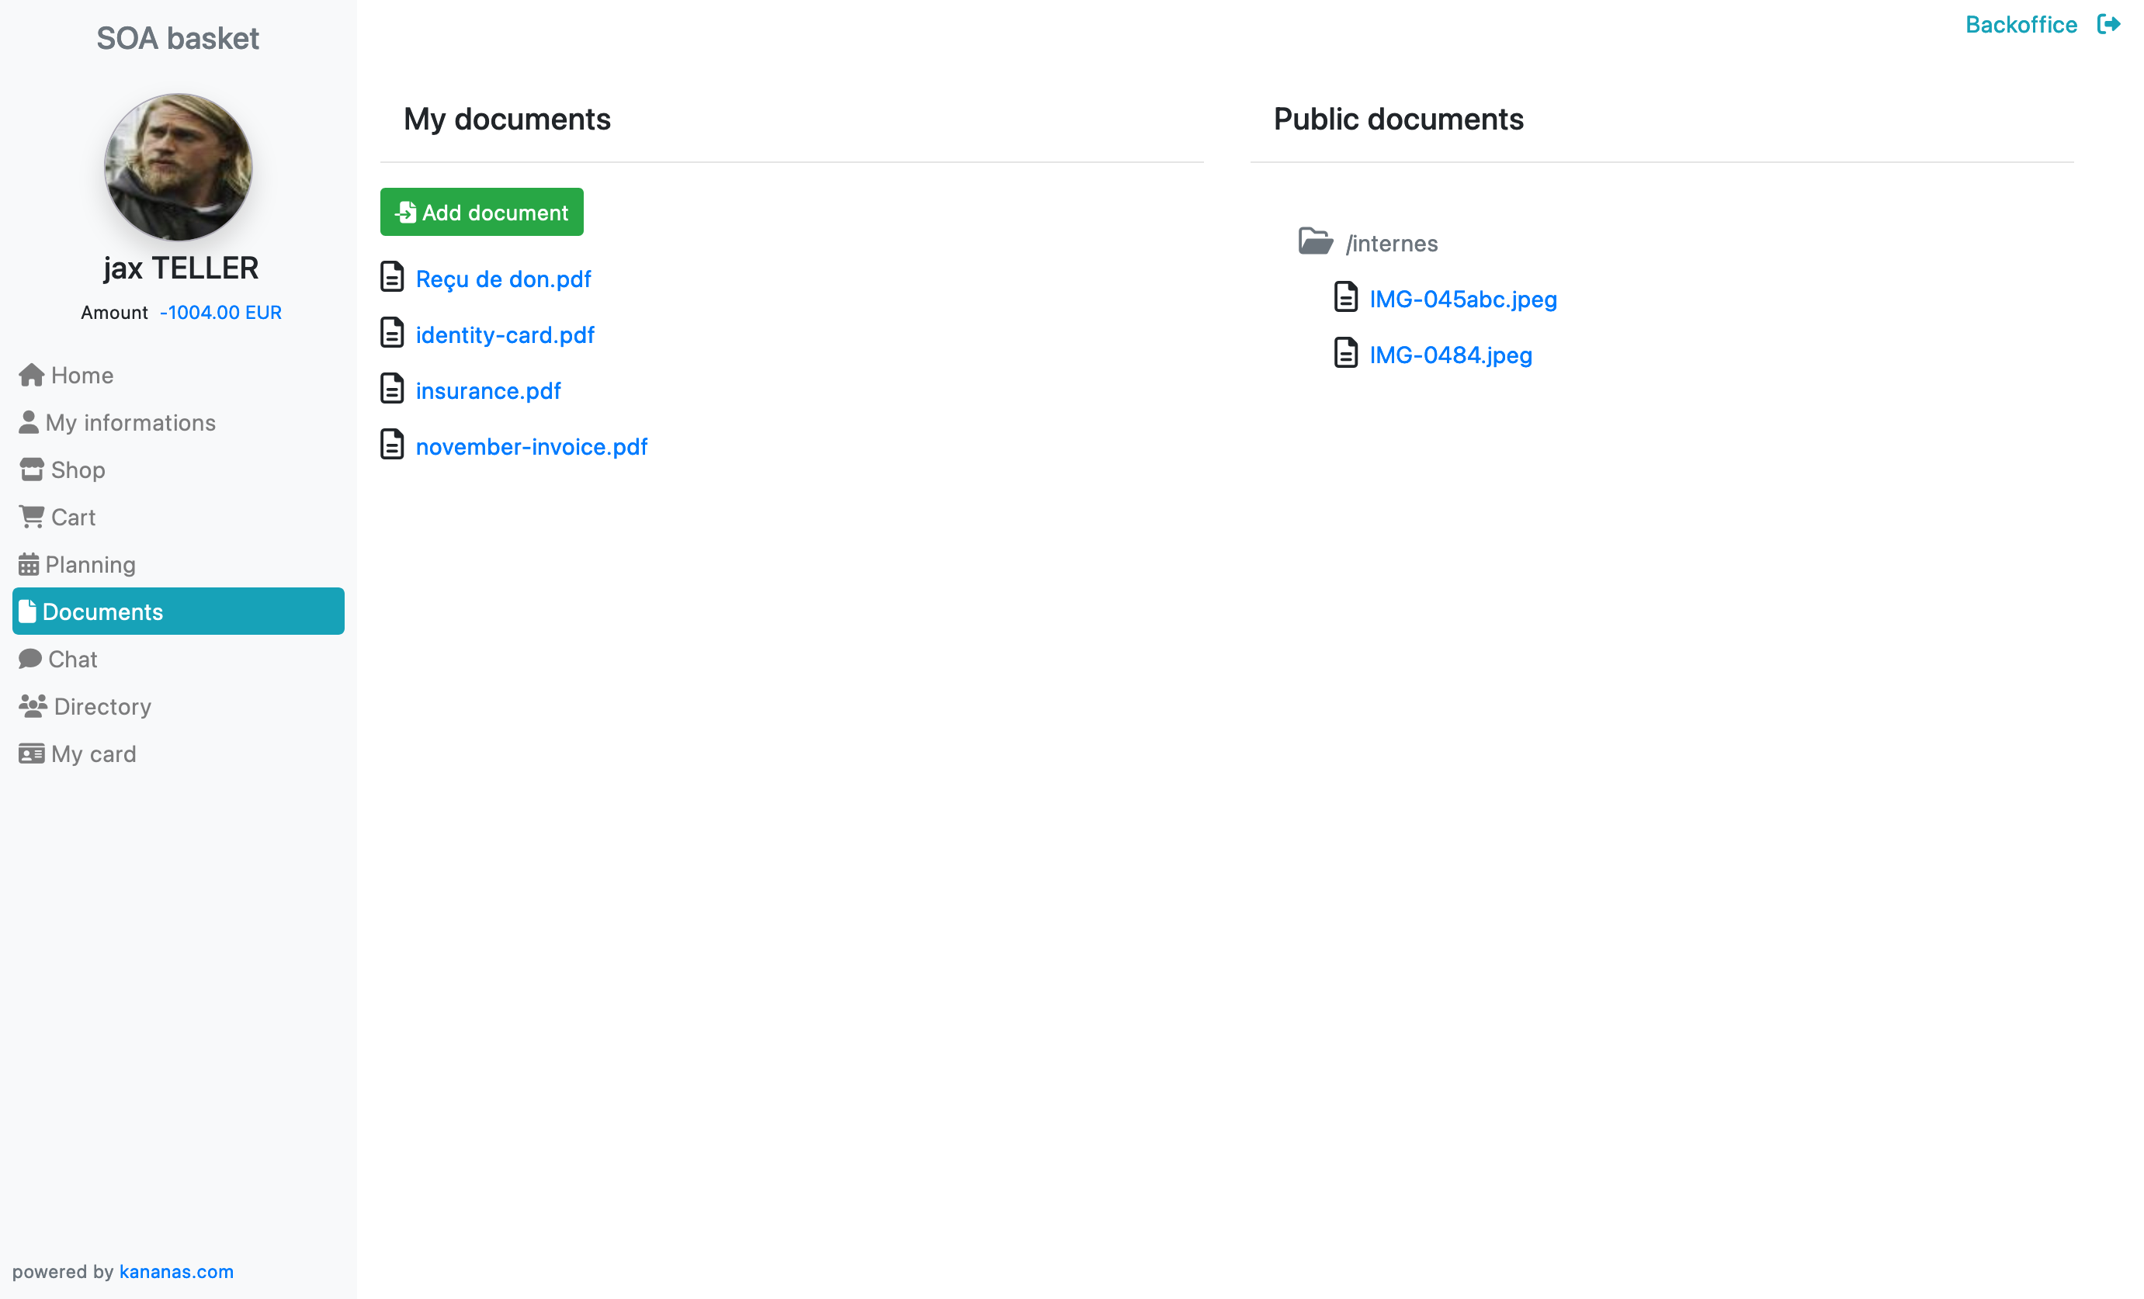The height and width of the screenshot is (1299, 2144).
Task: Click the -1004.00 EUR amount link
Action: pos(220,313)
